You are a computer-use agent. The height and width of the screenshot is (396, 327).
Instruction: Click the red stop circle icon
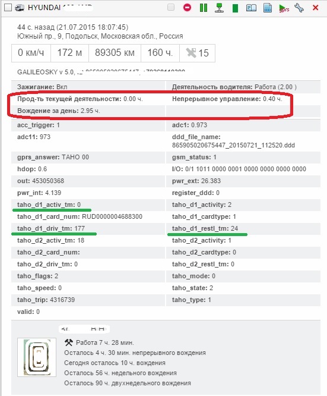coord(187,8)
